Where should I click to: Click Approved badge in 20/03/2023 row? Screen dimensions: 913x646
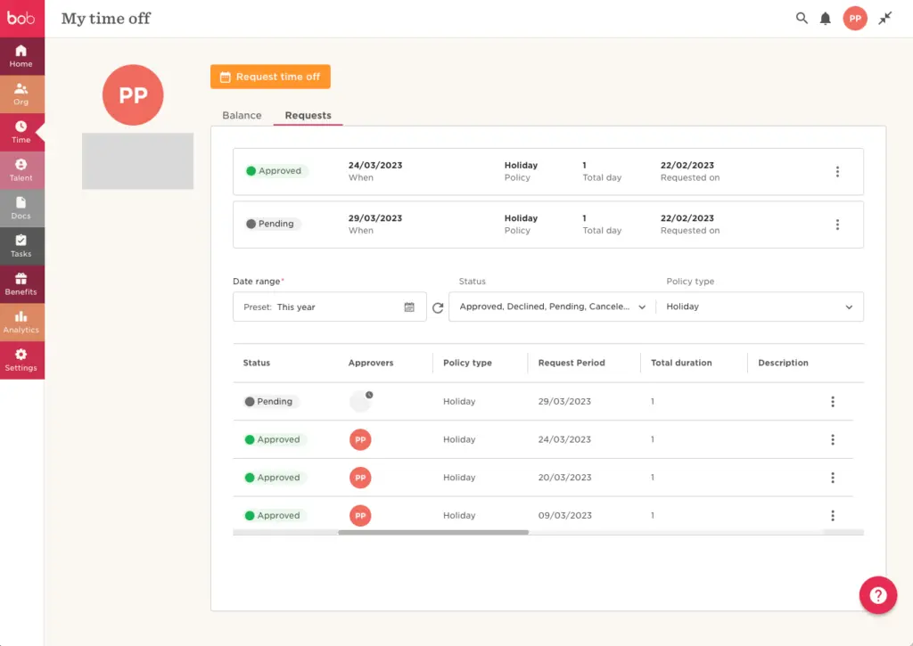pyautogui.click(x=273, y=478)
